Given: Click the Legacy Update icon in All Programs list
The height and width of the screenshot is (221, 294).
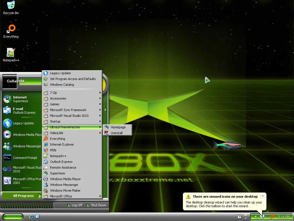Looking at the screenshot, I should point(46,73).
